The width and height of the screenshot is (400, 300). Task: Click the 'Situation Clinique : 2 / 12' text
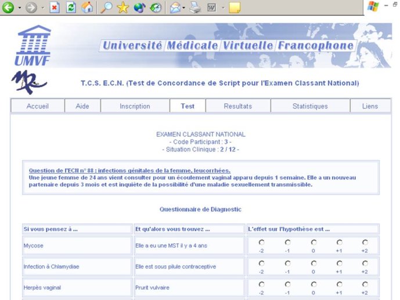[x=201, y=149]
